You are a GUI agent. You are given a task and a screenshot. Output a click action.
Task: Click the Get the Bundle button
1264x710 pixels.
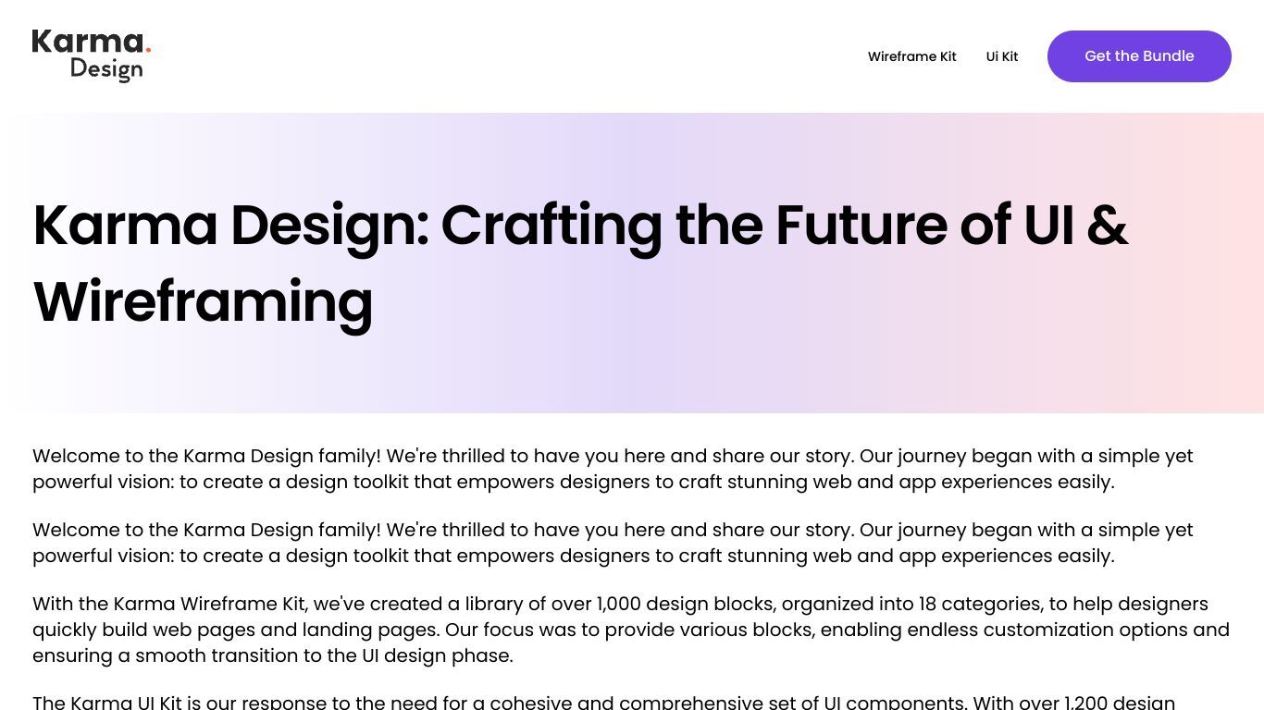1139,56
